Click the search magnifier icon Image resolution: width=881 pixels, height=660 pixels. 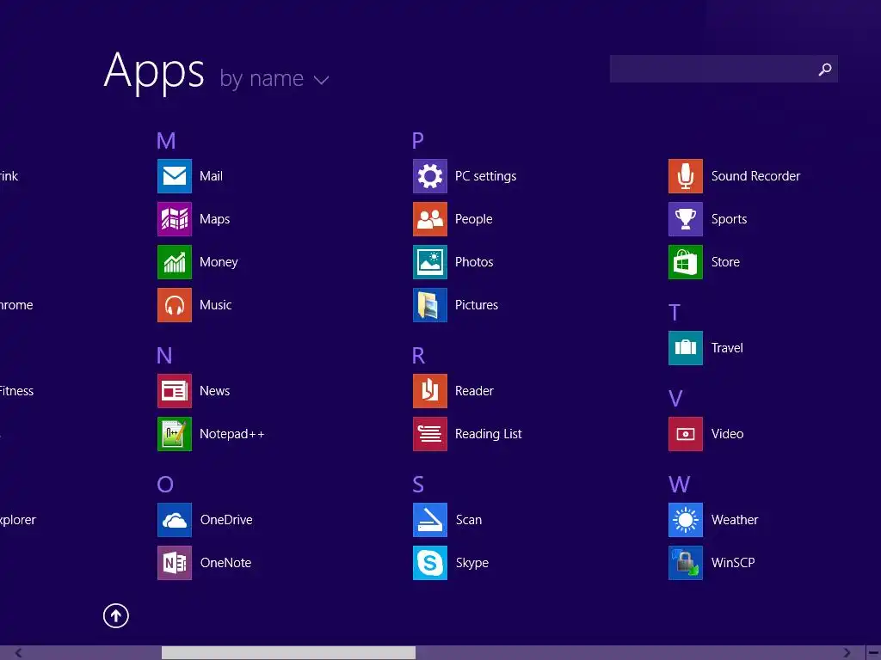tap(824, 69)
